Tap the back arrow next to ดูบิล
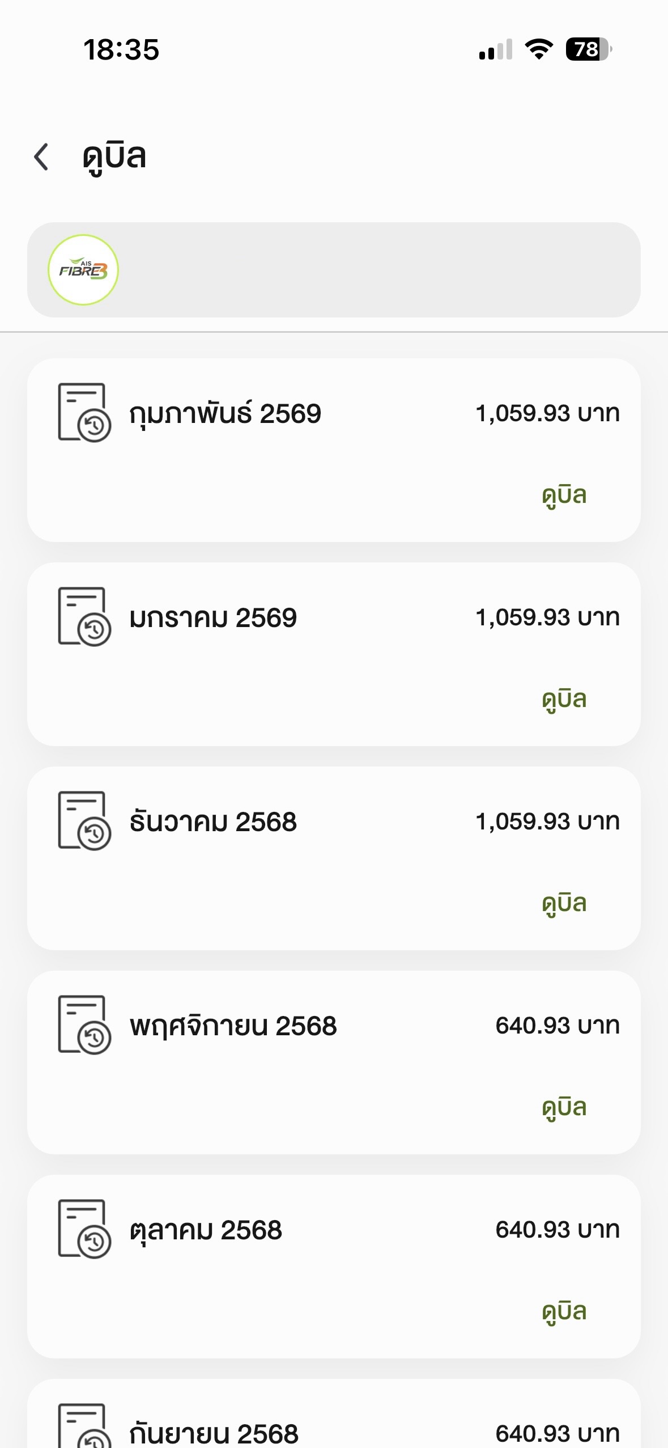 41,157
